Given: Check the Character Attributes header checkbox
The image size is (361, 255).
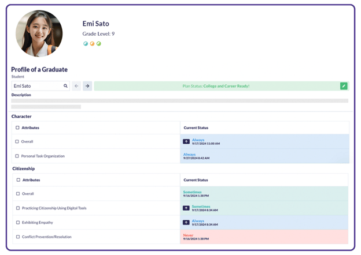Looking at the screenshot, I should click(x=17, y=127).
